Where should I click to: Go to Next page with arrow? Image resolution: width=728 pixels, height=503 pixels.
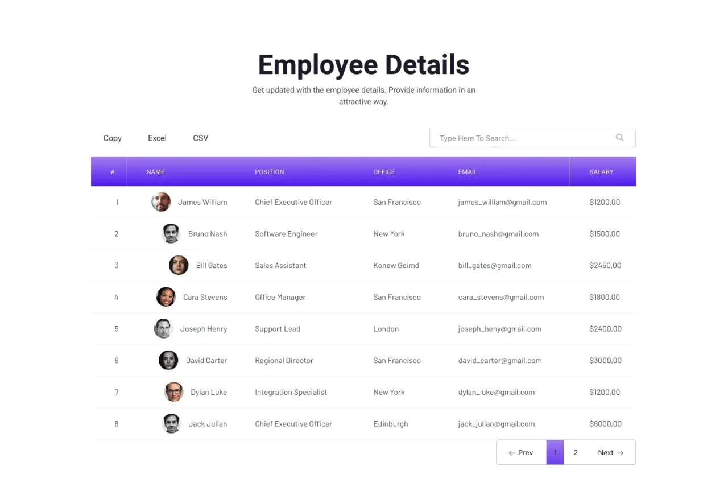[610, 453]
